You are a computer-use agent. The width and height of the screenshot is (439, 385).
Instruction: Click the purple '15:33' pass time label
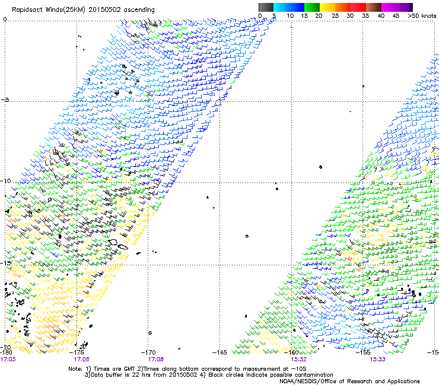pos(377,359)
